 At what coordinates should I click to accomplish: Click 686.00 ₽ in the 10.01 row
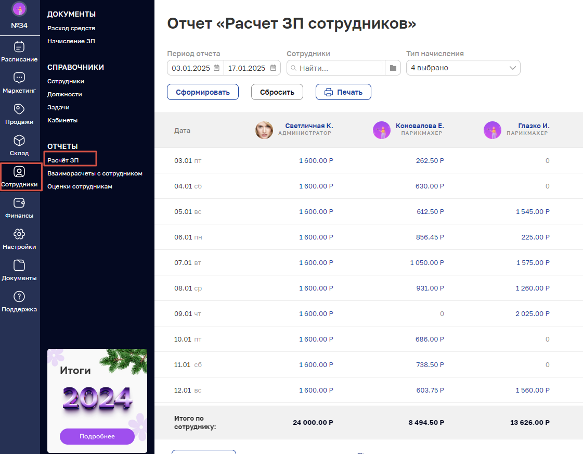[x=430, y=339]
